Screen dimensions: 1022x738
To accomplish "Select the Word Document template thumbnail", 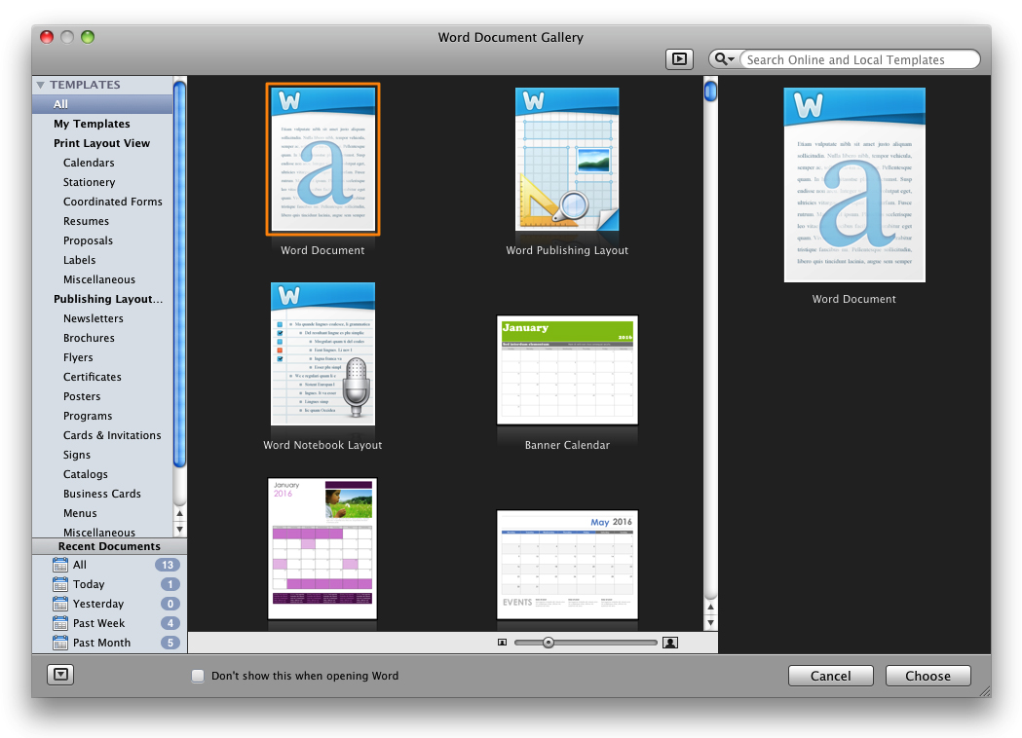I will click(322, 160).
